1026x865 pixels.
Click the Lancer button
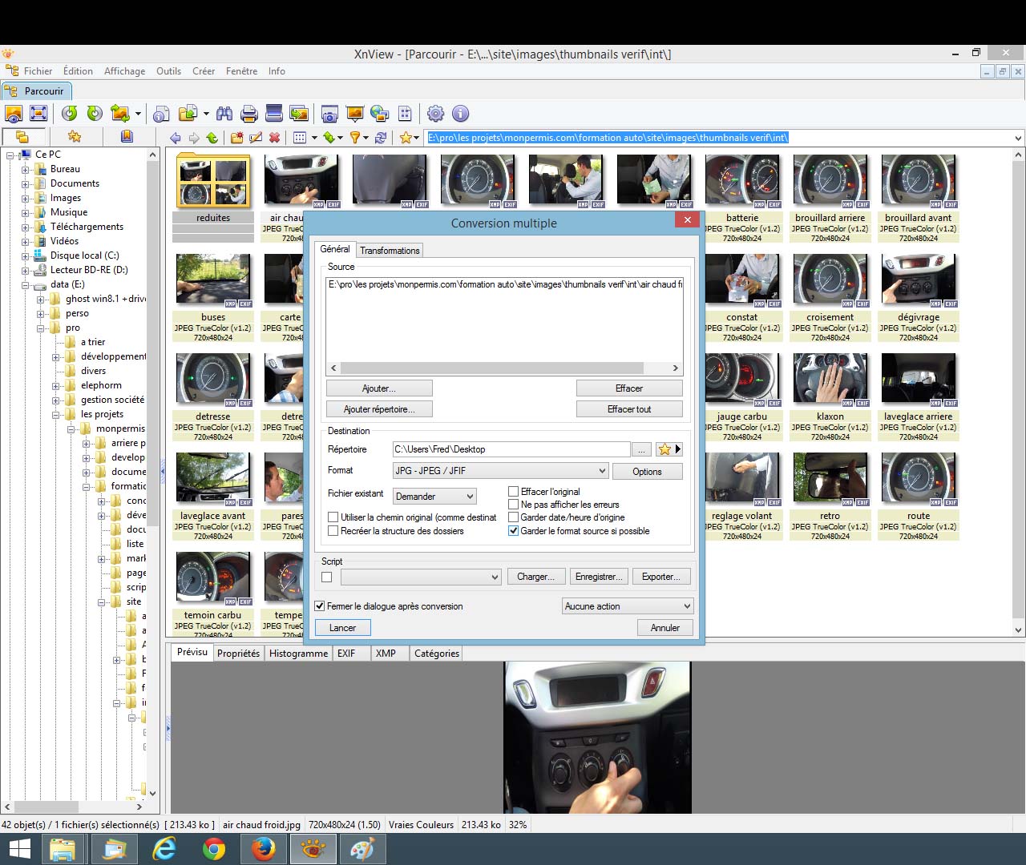342,628
